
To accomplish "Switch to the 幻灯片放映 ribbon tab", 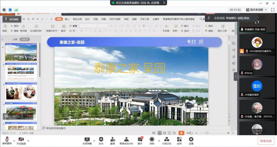I will point(115,19).
